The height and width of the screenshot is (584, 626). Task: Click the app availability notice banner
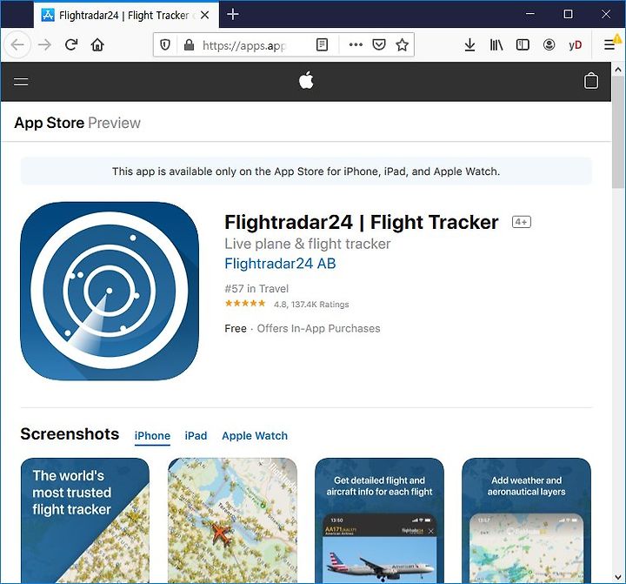point(306,171)
